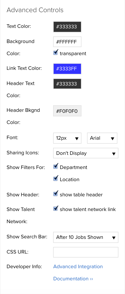
Task: Click the Background Color #FFFFFF field
Action: click(x=67, y=42)
